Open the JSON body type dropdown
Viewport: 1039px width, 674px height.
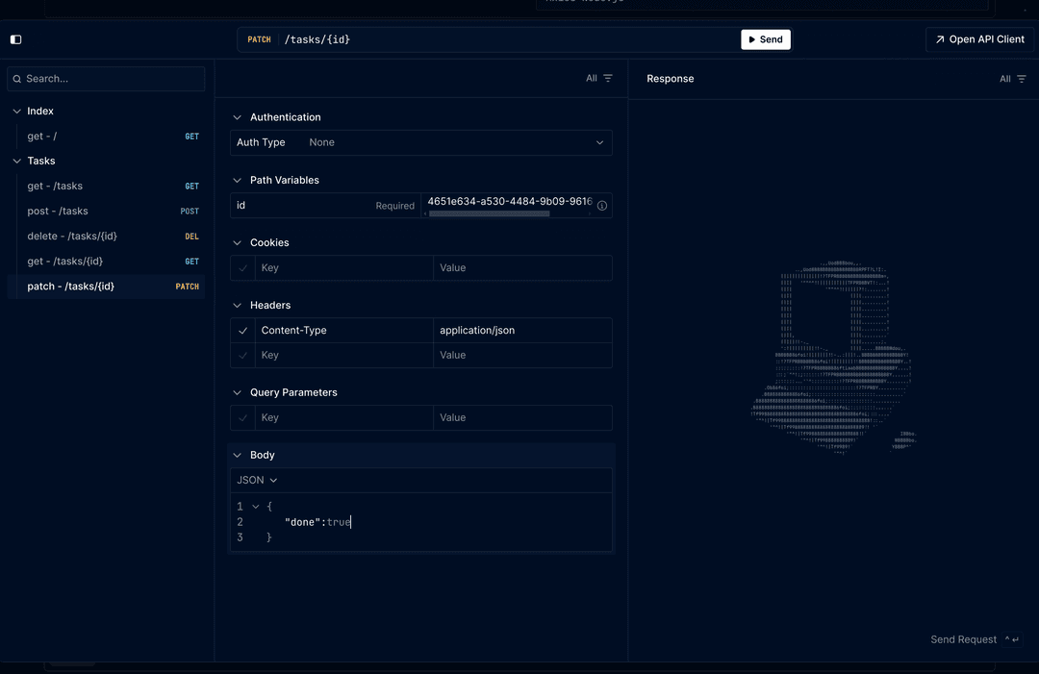coord(257,480)
